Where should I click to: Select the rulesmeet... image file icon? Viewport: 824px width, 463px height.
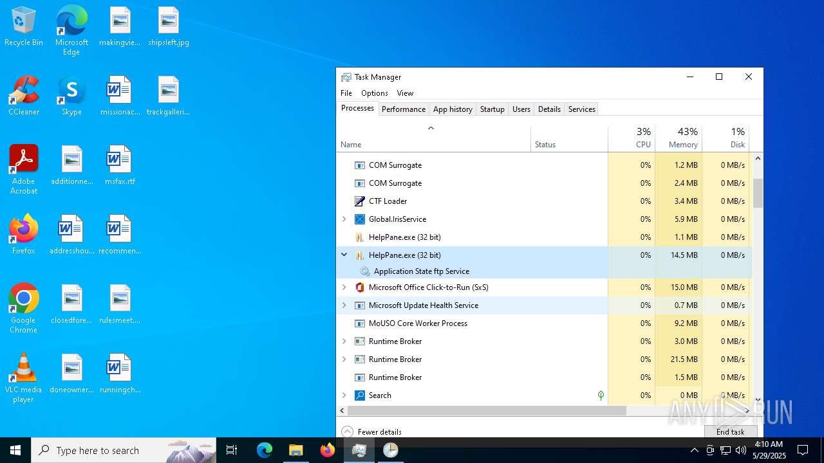click(x=120, y=304)
